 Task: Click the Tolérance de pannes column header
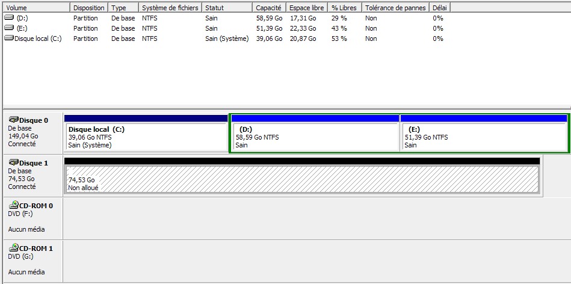pyautogui.click(x=395, y=8)
